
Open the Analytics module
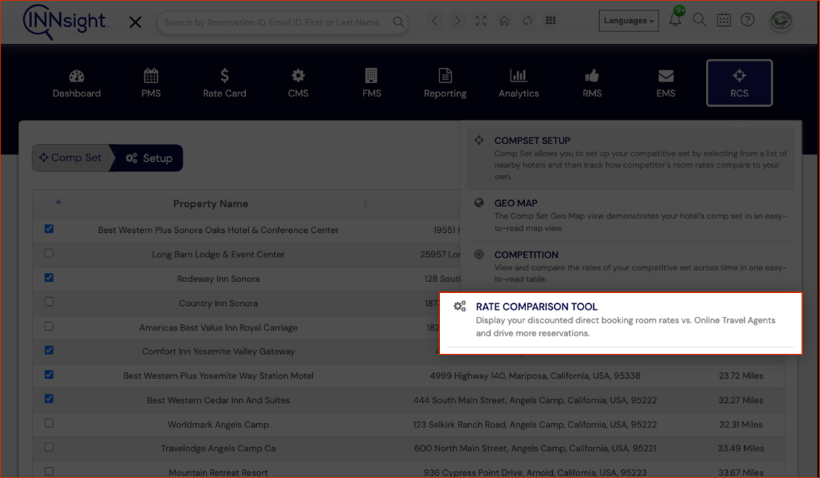(x=519, y=83)
